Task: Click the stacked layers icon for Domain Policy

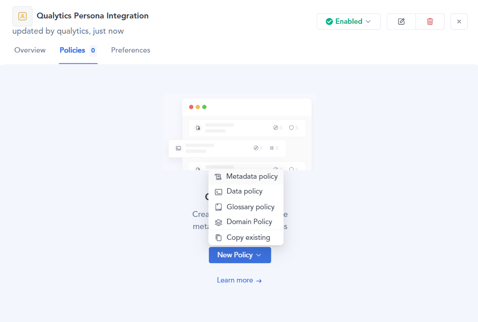Action: click(218, 222)
